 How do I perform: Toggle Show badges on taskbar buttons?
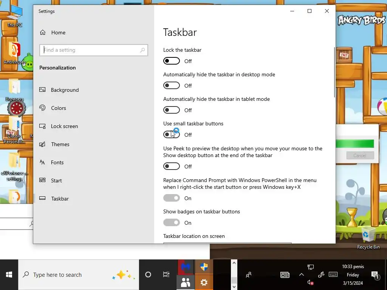tap(172, 222)
